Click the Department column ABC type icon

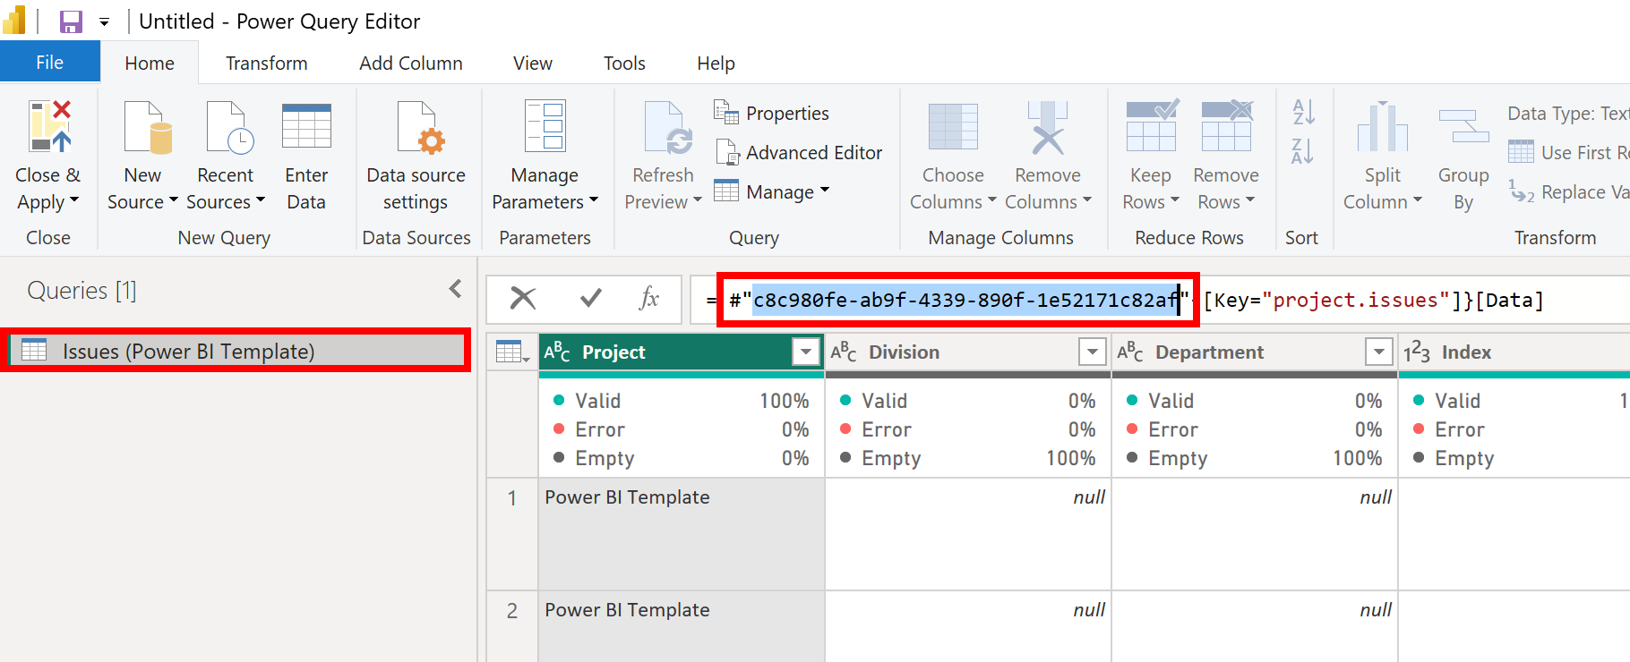1130,352
